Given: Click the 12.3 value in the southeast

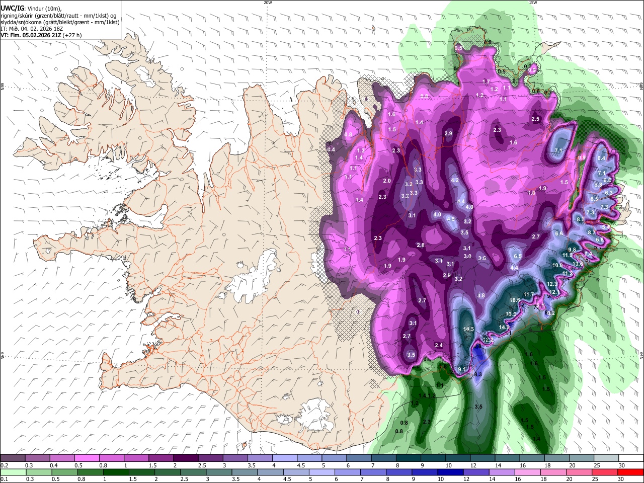Looking at the screenshot, I should (x=552, y=284).
